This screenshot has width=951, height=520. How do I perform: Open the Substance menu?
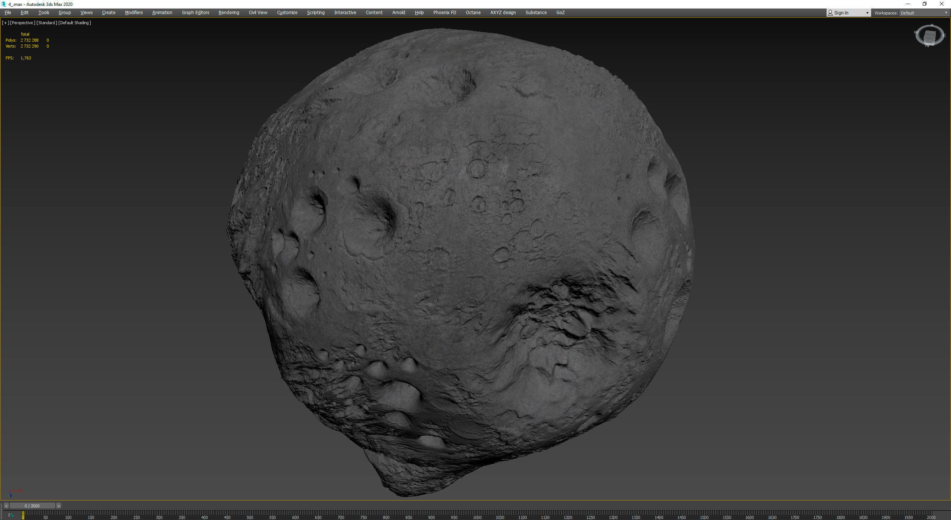coord(536,13)
